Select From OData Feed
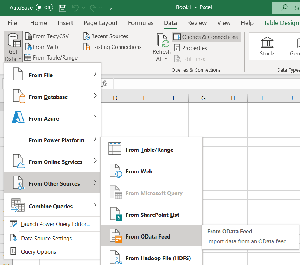The height and width of the screenshot is (265, 300). (x=152, y=235)
